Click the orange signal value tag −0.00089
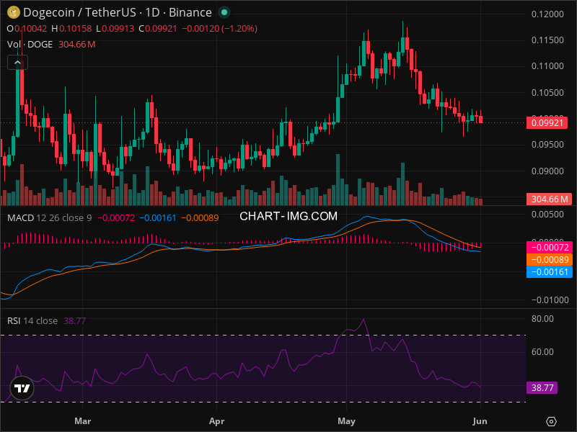The width and height of the screenshot is (577, 432). coord(549,259)
